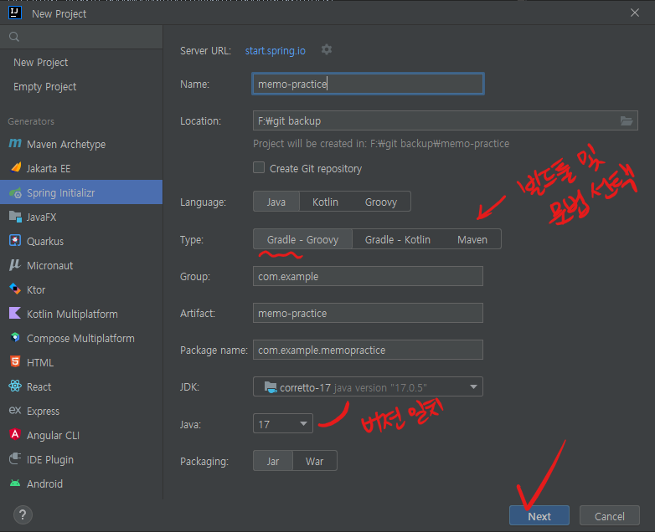The image size is (655, 532).
Task: Open the start.spring.io link
Action: (x=276, y=50)
